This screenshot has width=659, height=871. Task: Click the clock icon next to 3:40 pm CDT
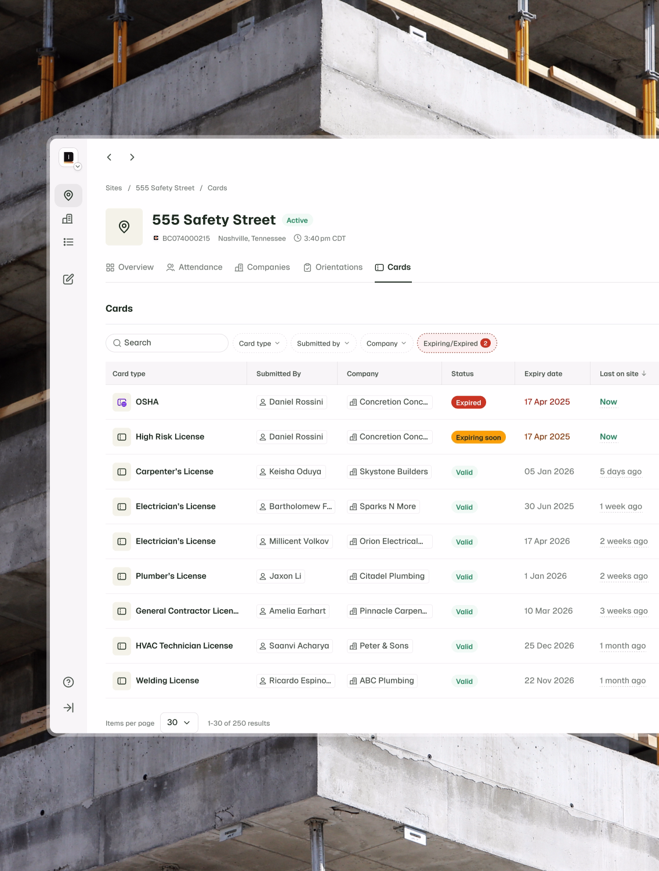[x=298, y=238]
